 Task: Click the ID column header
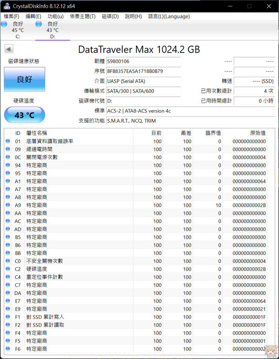(x=18, y=133)
